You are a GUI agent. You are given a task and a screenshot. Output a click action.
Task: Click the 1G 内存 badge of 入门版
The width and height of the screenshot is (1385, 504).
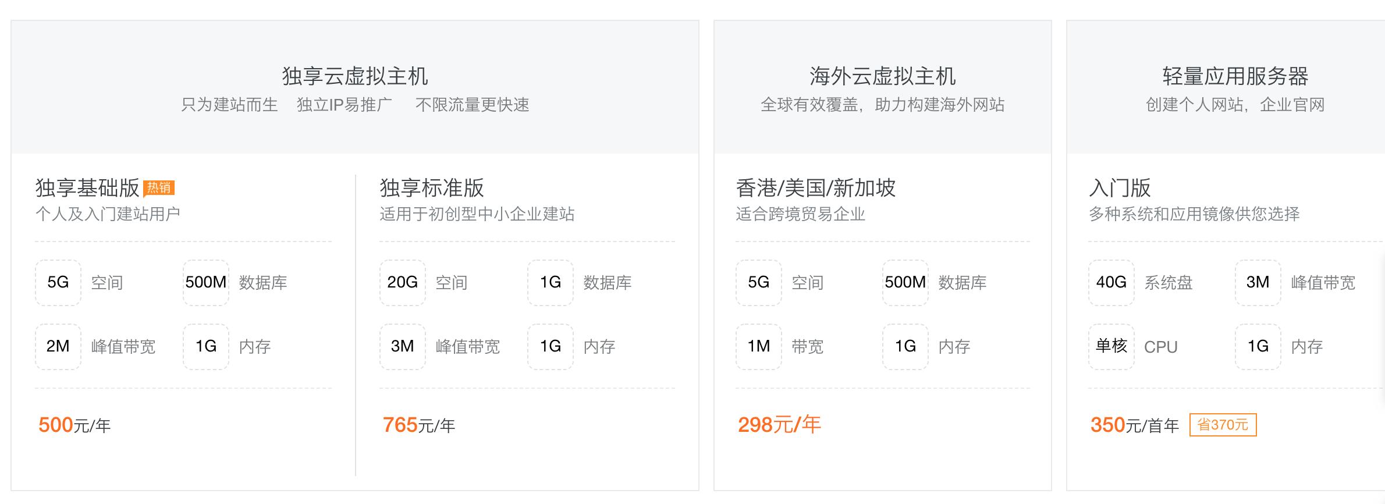tap(1258, 346)
